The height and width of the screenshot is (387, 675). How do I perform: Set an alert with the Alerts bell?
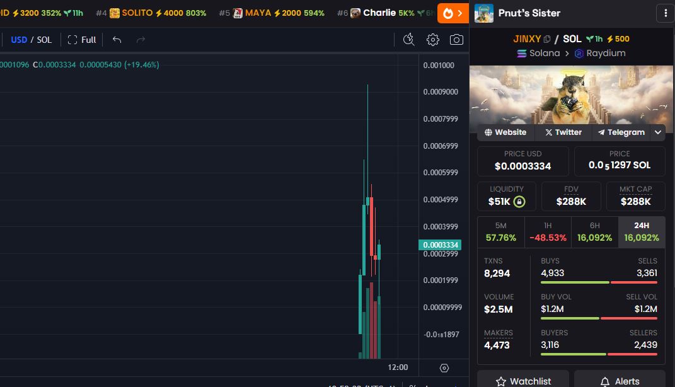[622, 380]
